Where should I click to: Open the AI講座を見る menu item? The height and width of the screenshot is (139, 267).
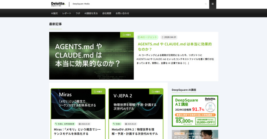[x=91, y=13]
